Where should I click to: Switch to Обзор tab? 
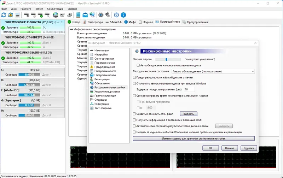74,22
